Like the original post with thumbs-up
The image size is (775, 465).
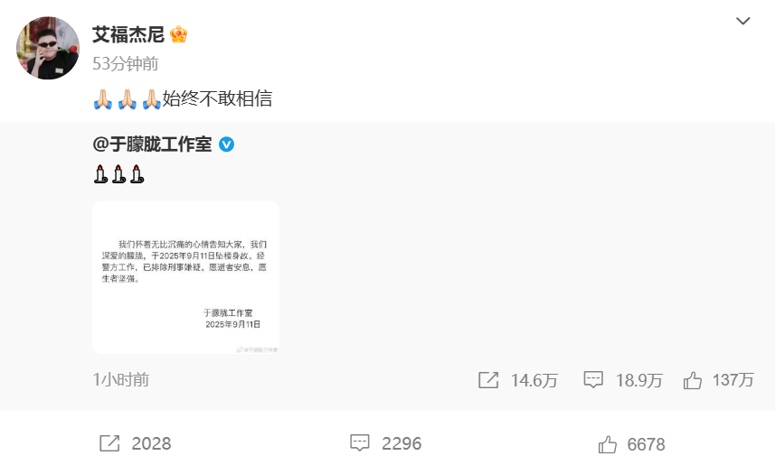693,380
